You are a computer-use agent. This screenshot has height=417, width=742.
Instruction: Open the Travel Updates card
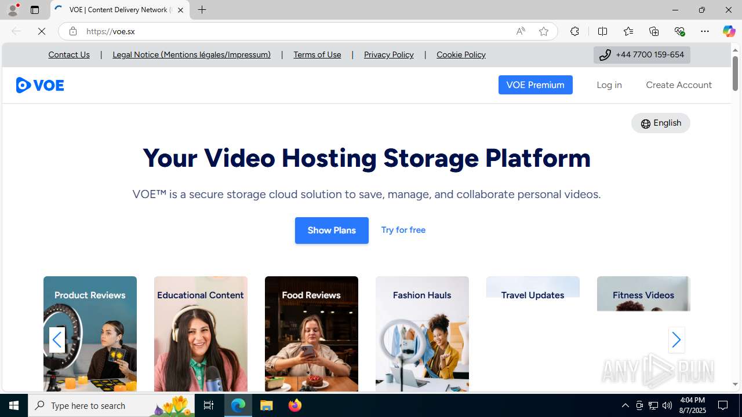pyautogui.click(x=533, y=334)
